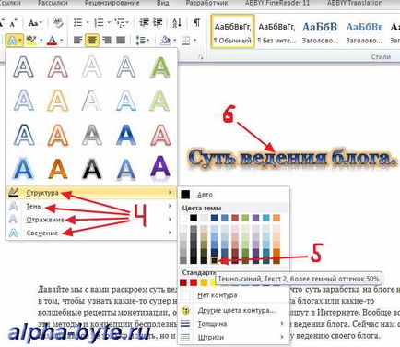Open the paragraph dialog launcher icon
Image resolution: width=400 pixels, height=347 pixels.
(201, 57)
